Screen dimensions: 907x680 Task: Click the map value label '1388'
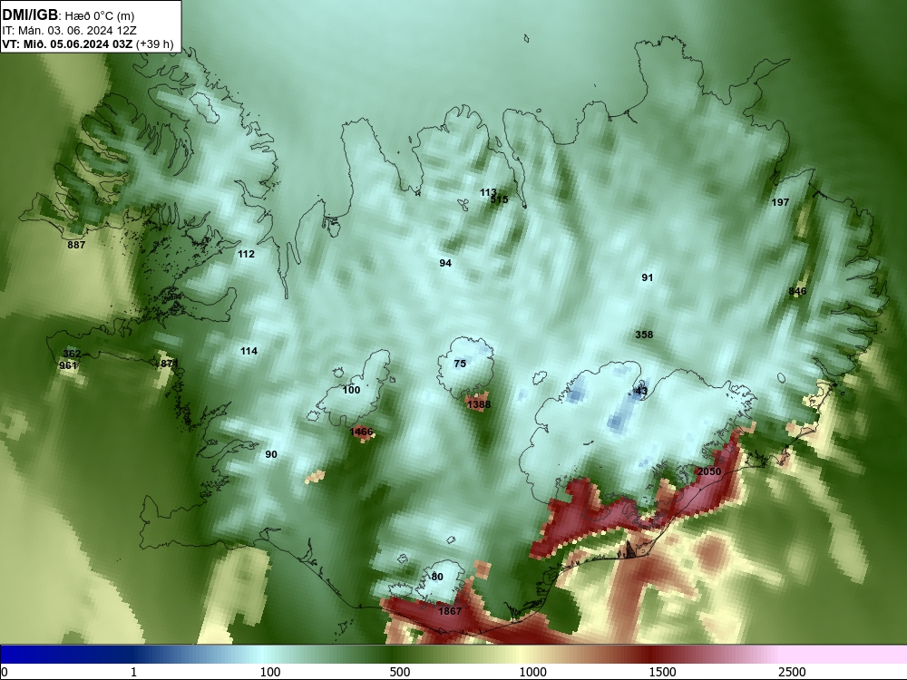[479, 404]
